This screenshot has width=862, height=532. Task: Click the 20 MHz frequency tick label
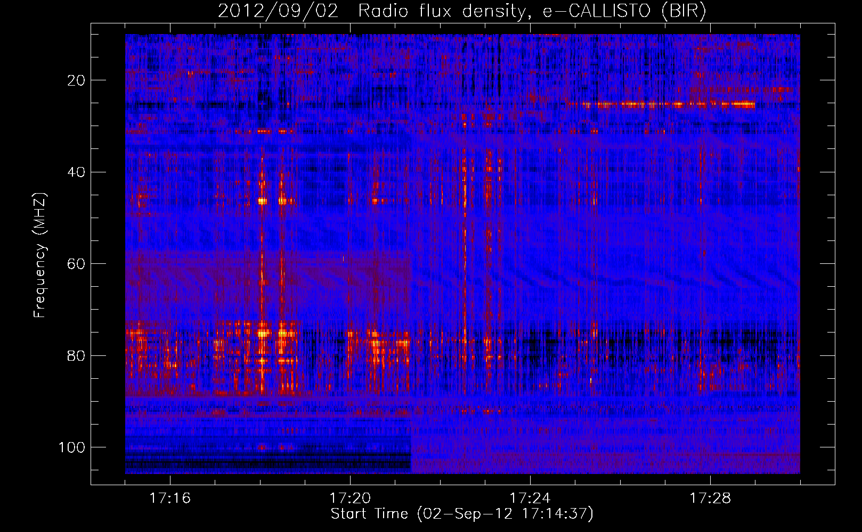tap(77, 80)
